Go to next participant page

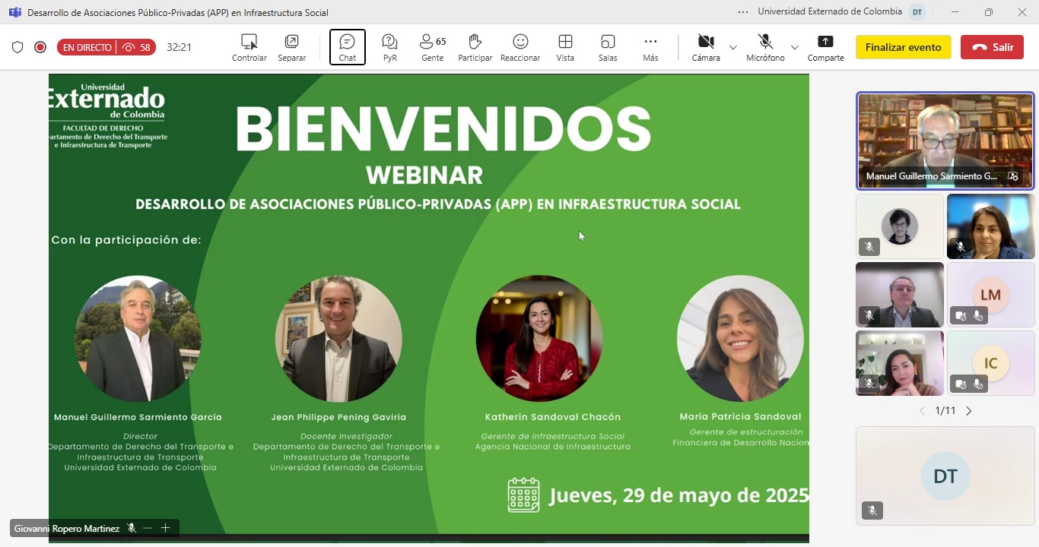point(969,411)
